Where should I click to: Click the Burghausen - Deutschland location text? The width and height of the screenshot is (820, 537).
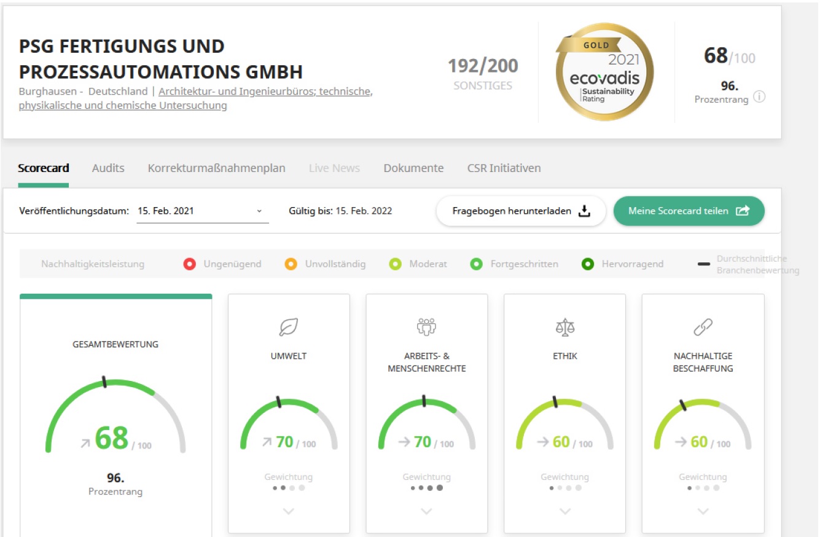point(84,92)
